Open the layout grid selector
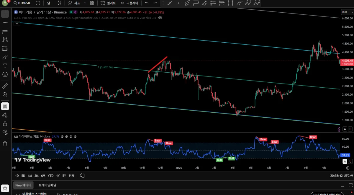 (x=92, y=3)
